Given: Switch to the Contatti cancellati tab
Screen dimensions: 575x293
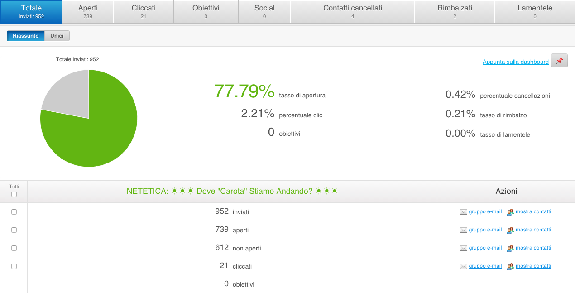Looking at the screenshot, I should 352,12.
